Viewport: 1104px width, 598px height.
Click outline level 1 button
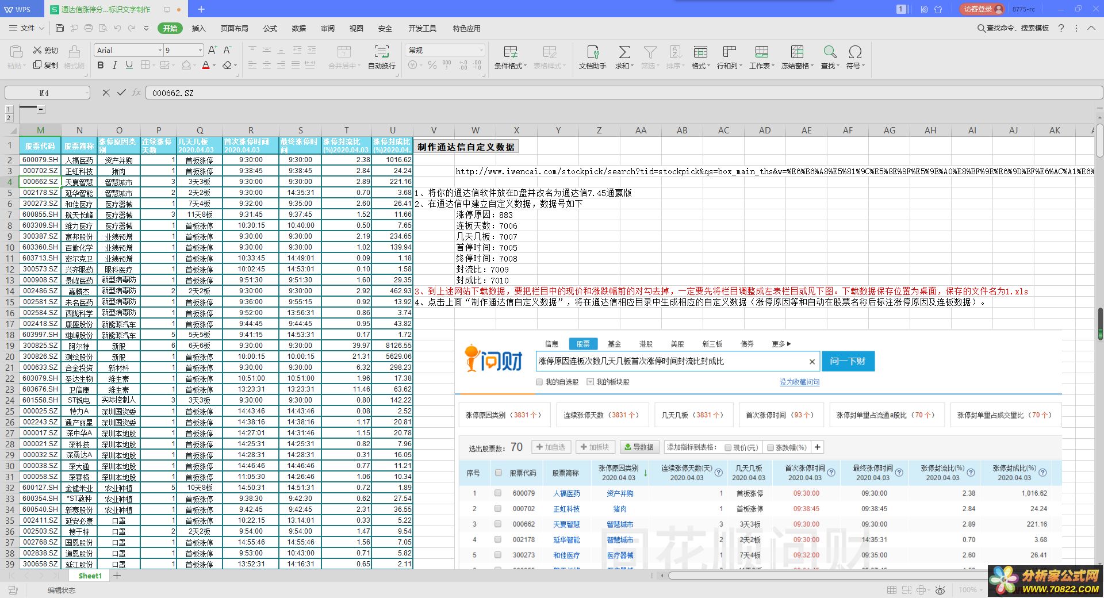9,109
